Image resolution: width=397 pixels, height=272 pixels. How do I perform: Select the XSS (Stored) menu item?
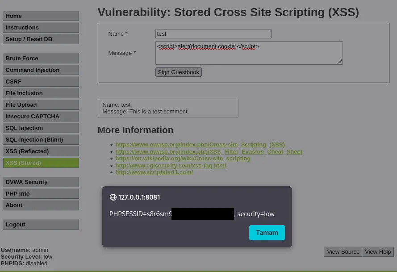point(41,163)
